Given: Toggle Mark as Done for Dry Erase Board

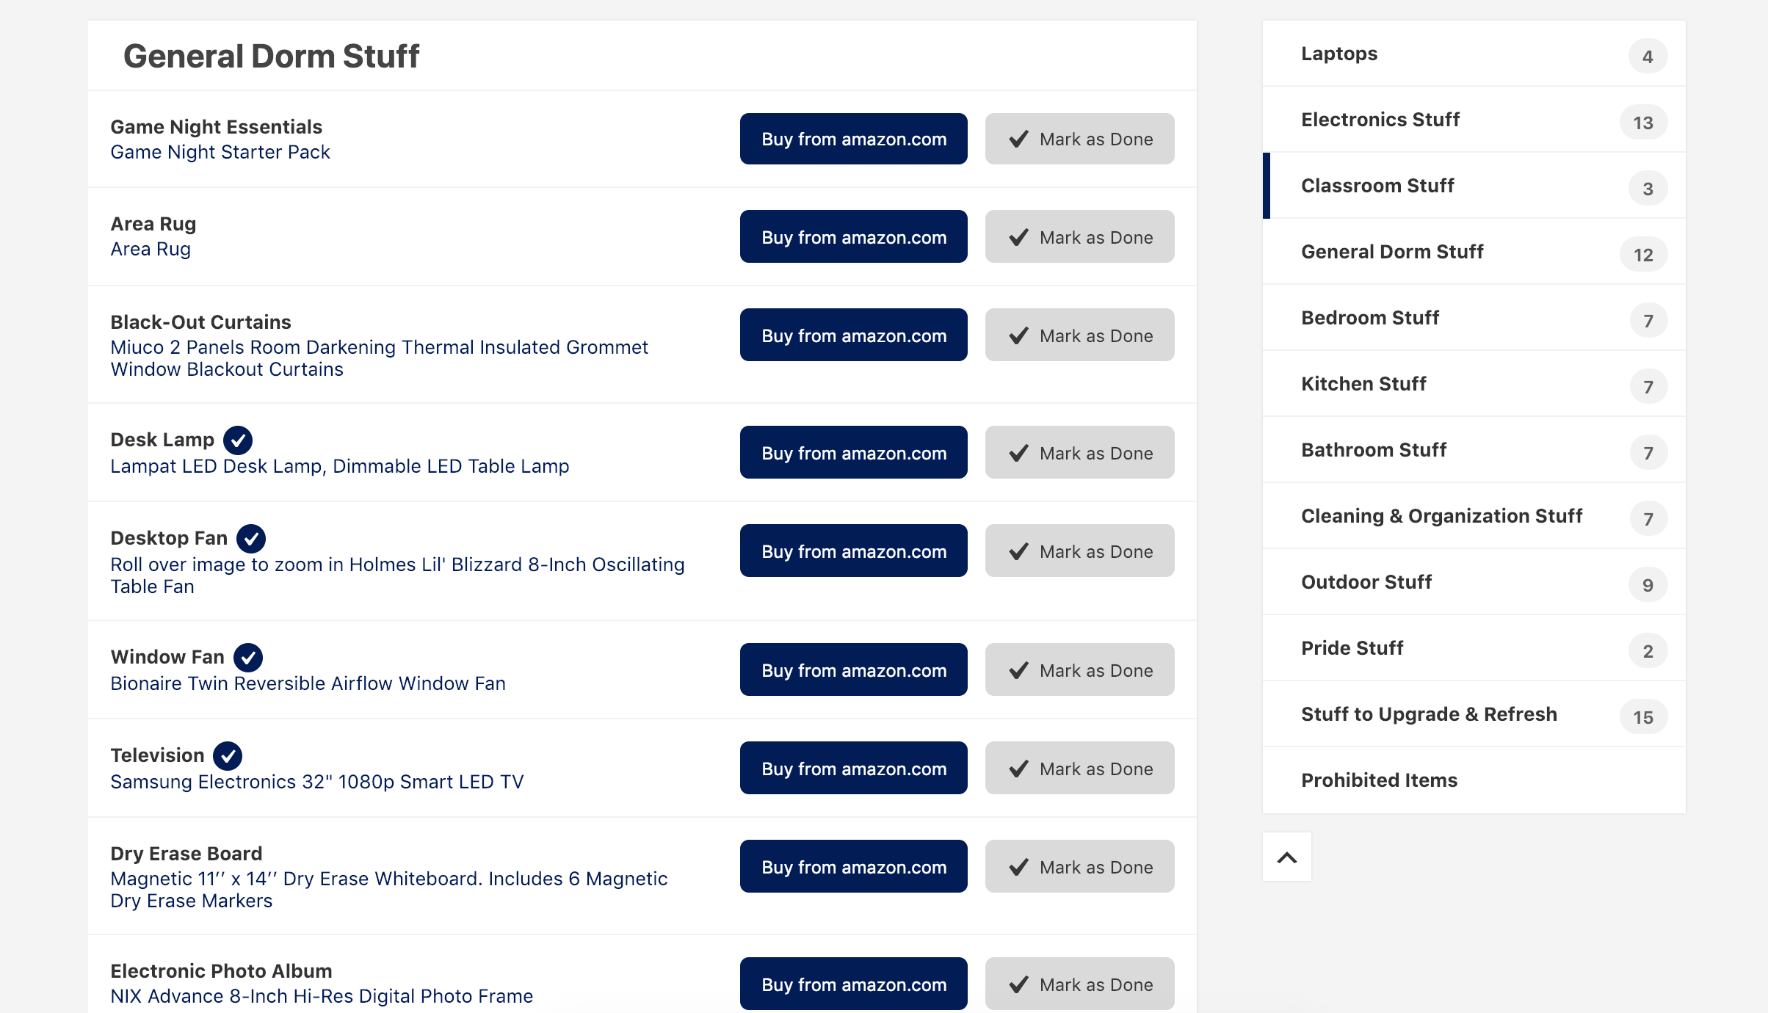Looking at the screenshot, I should tap(1079, 867).
